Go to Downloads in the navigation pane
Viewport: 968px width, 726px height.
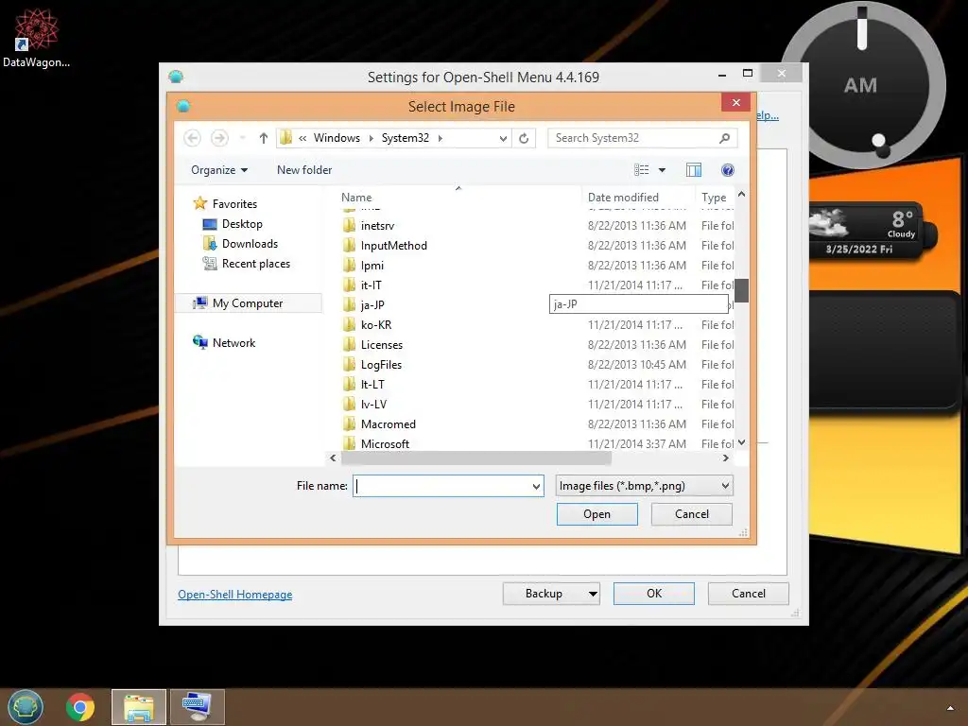click(x=250, y=243)
